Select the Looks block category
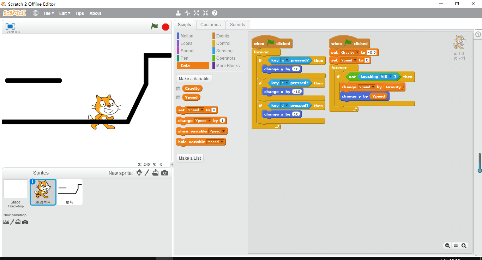482x260 pixels. click(186, 43)
